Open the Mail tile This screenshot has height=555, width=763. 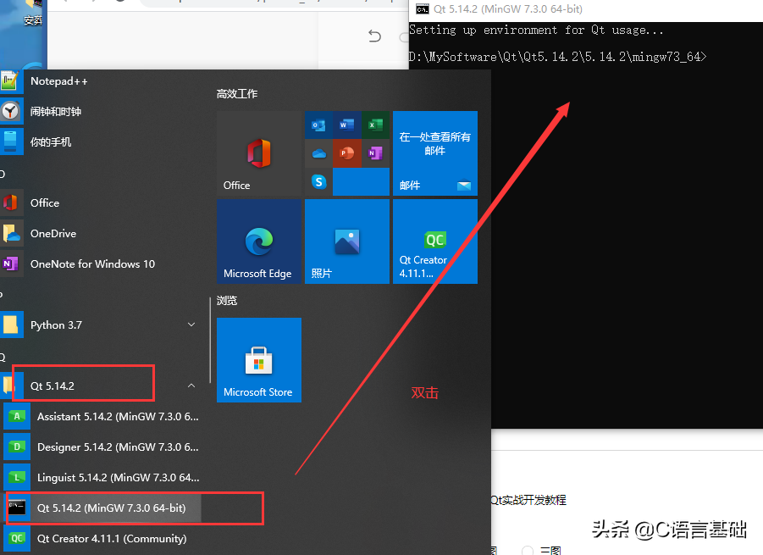point(435,153)
